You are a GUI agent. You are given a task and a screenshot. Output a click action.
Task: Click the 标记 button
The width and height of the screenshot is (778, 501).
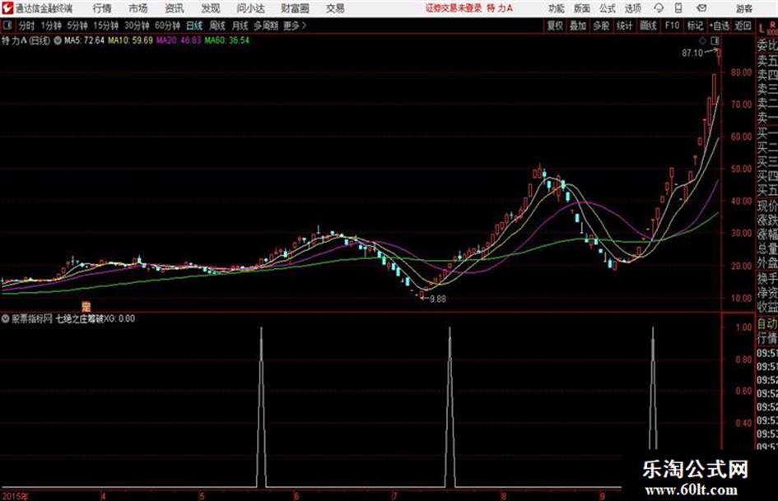point(695,26)
